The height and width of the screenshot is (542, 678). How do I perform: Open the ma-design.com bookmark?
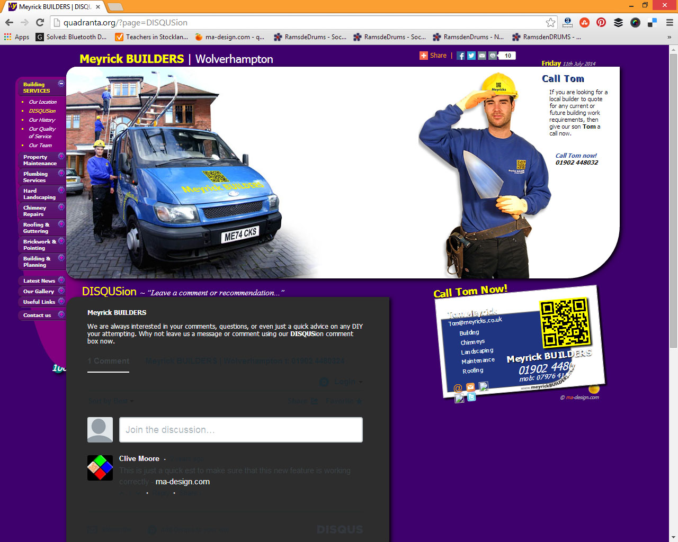point(230,37)
